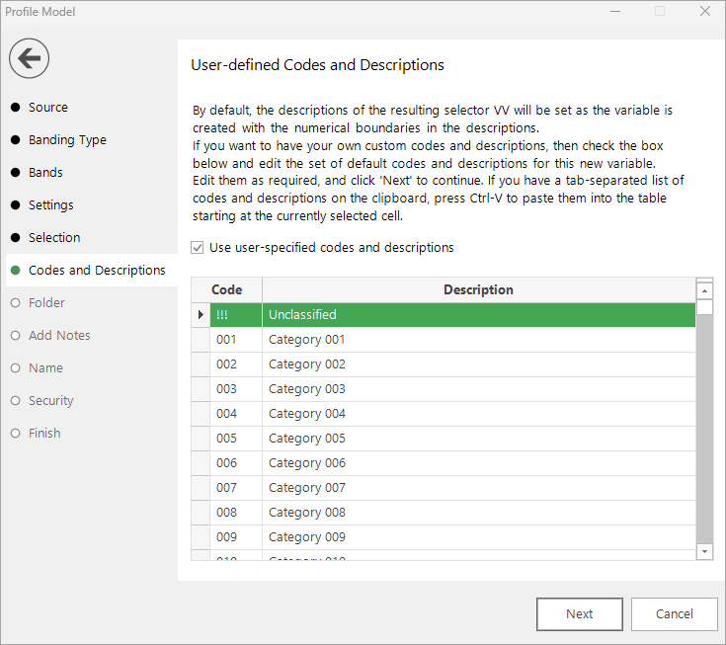
Task: Click row header of code 005
Action: coord(201,439)
